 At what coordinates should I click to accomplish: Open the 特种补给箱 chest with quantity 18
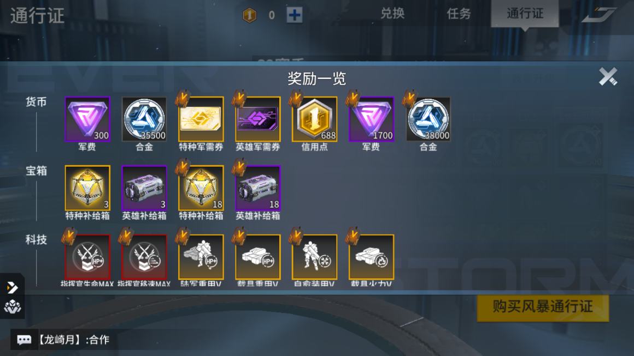[201, 188]
